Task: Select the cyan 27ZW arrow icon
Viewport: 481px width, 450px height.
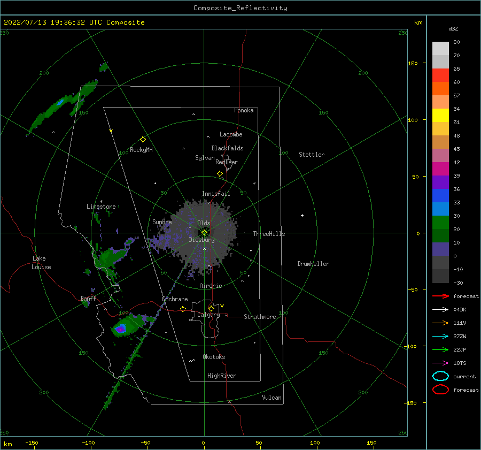Action: [x=440, y=337]
